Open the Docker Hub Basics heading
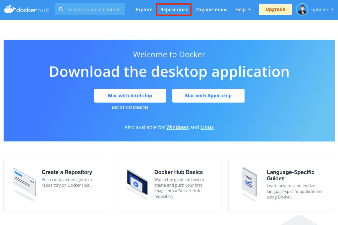Screen dimensions: 338x225 [x=179, y=172]
